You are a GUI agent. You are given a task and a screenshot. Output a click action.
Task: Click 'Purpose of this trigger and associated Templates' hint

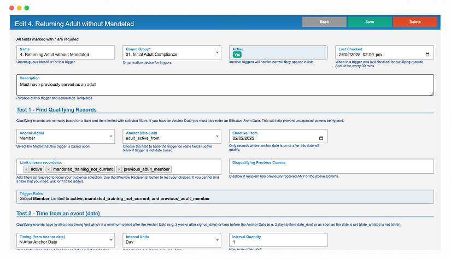click(x=54, y=98)
